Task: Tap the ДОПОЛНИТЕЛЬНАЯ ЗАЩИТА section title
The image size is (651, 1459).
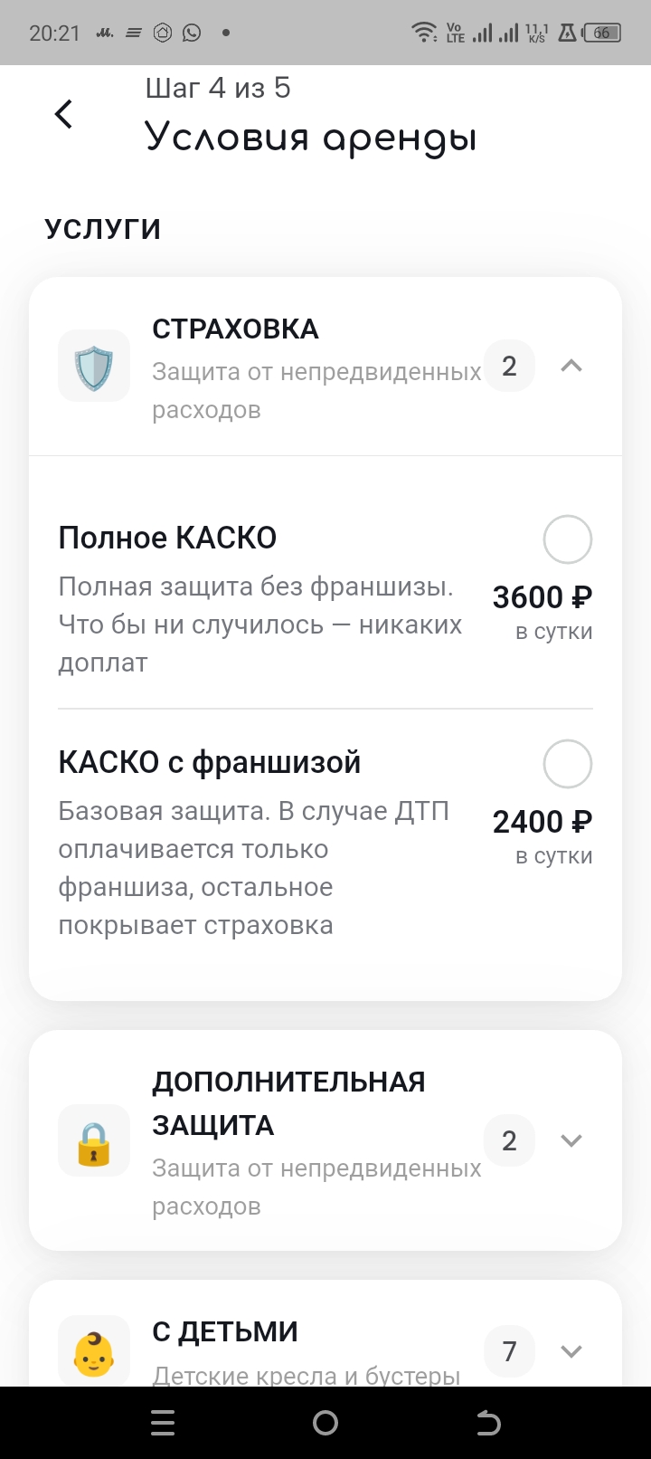Action: point(288,1103)
